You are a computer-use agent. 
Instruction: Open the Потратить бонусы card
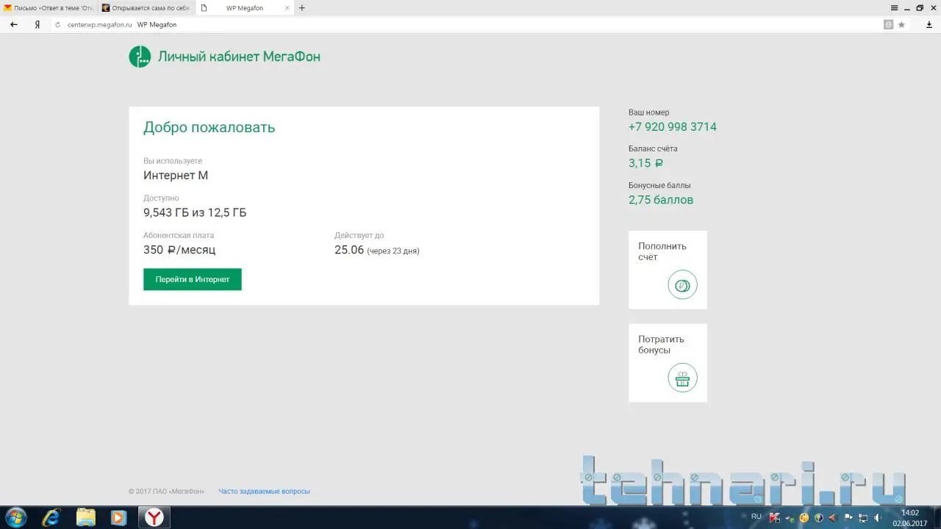668,363
